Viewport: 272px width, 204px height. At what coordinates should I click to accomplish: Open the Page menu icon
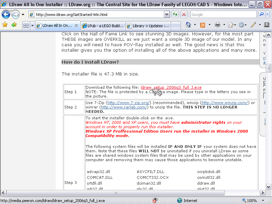pyautogui.click(x=232, y=25)
